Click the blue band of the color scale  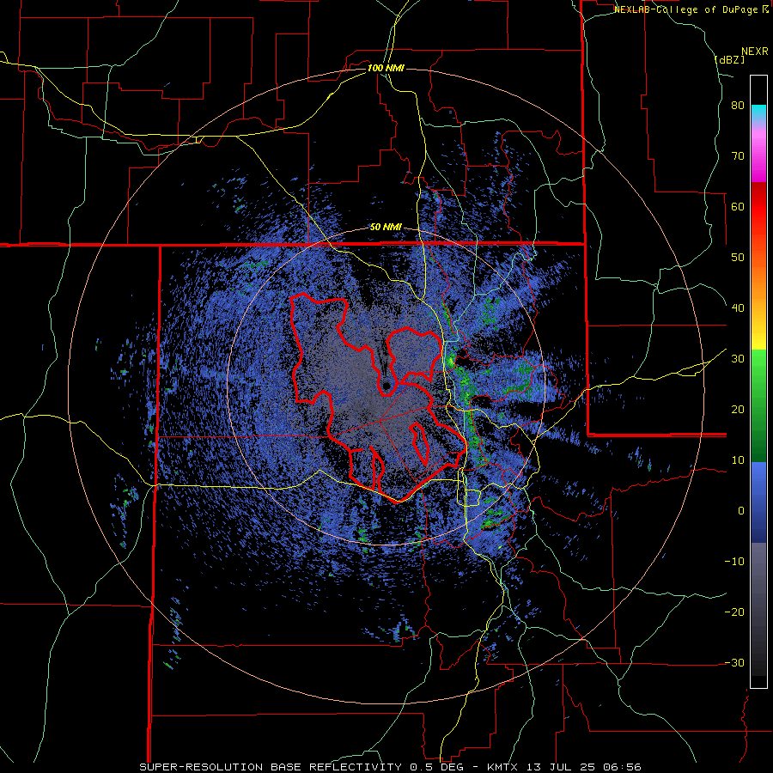tap(758, 502)
